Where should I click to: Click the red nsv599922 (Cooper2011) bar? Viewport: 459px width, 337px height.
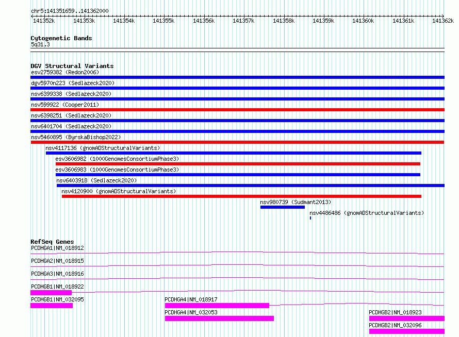tap(237, 110)
